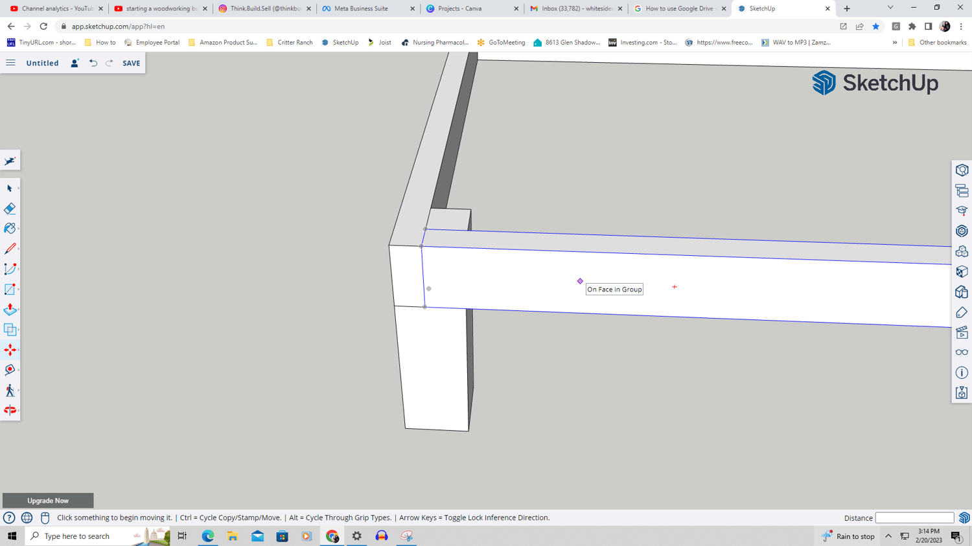Open the Outliner panel

point(962,190)
